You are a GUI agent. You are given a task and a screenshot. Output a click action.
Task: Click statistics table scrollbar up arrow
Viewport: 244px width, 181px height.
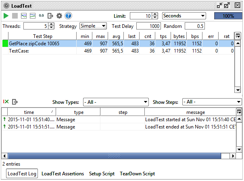click(238, 43)
